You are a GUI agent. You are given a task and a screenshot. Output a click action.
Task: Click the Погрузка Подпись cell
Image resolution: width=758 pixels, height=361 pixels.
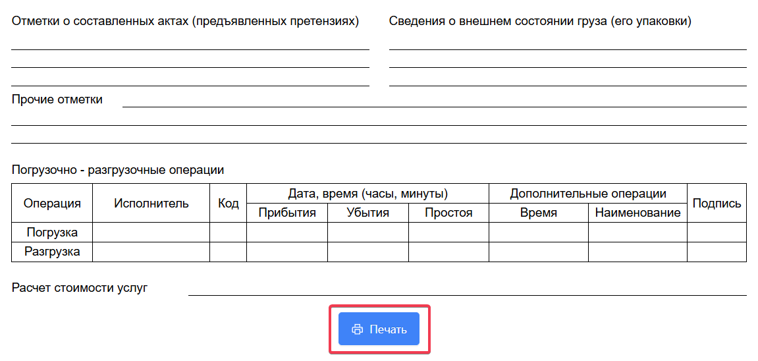(717, 233)
